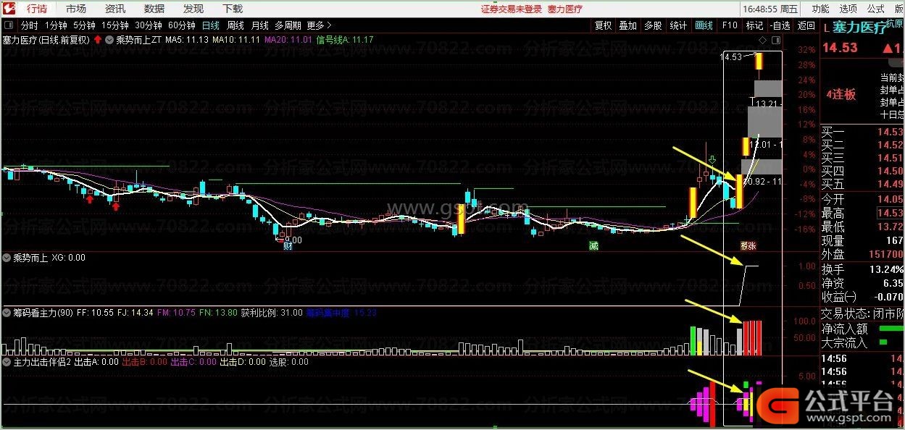905x430 pixels.
Task: Click the 净流入额 bar
Action: [x=890, y=329]
